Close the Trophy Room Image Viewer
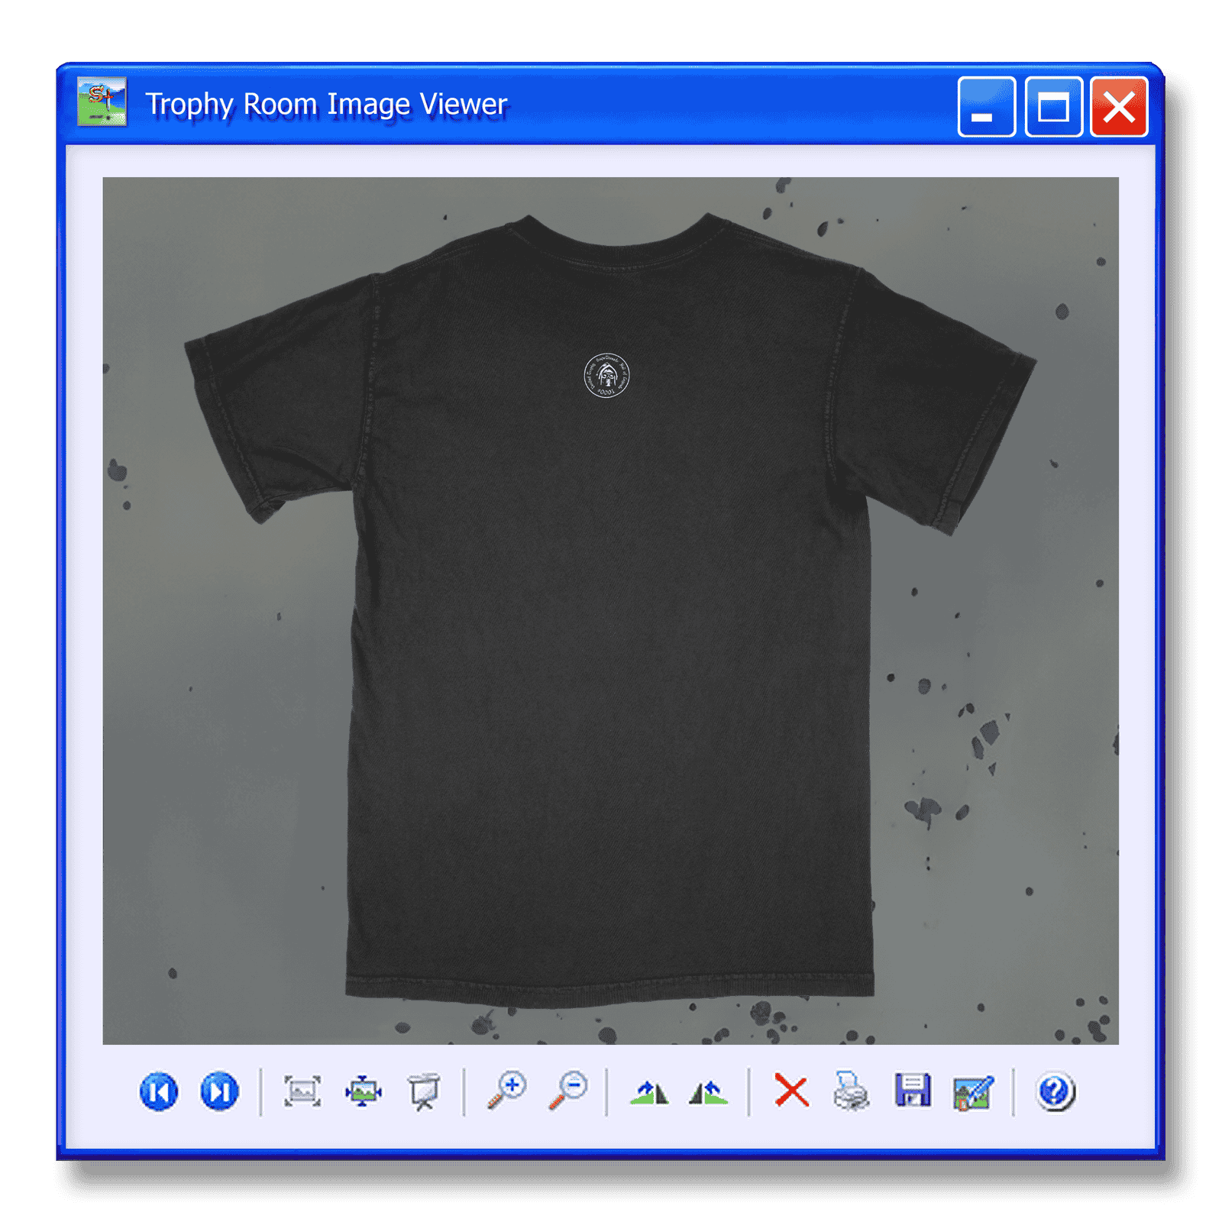Screen dimensions: 1222x1222 tap(1119, 106)
